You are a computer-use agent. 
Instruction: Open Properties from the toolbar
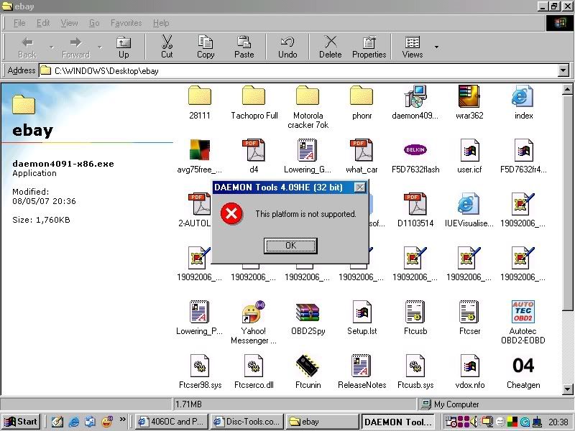point(369,47)
